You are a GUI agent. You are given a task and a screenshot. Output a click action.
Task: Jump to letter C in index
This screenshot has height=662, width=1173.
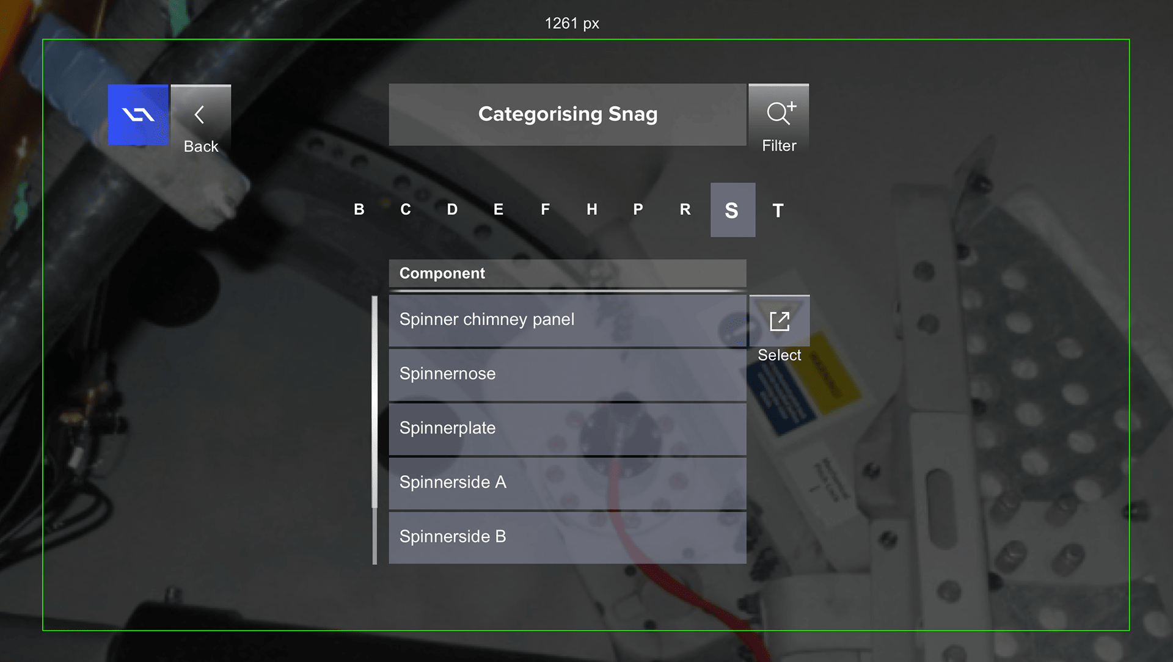click(406, 209)
